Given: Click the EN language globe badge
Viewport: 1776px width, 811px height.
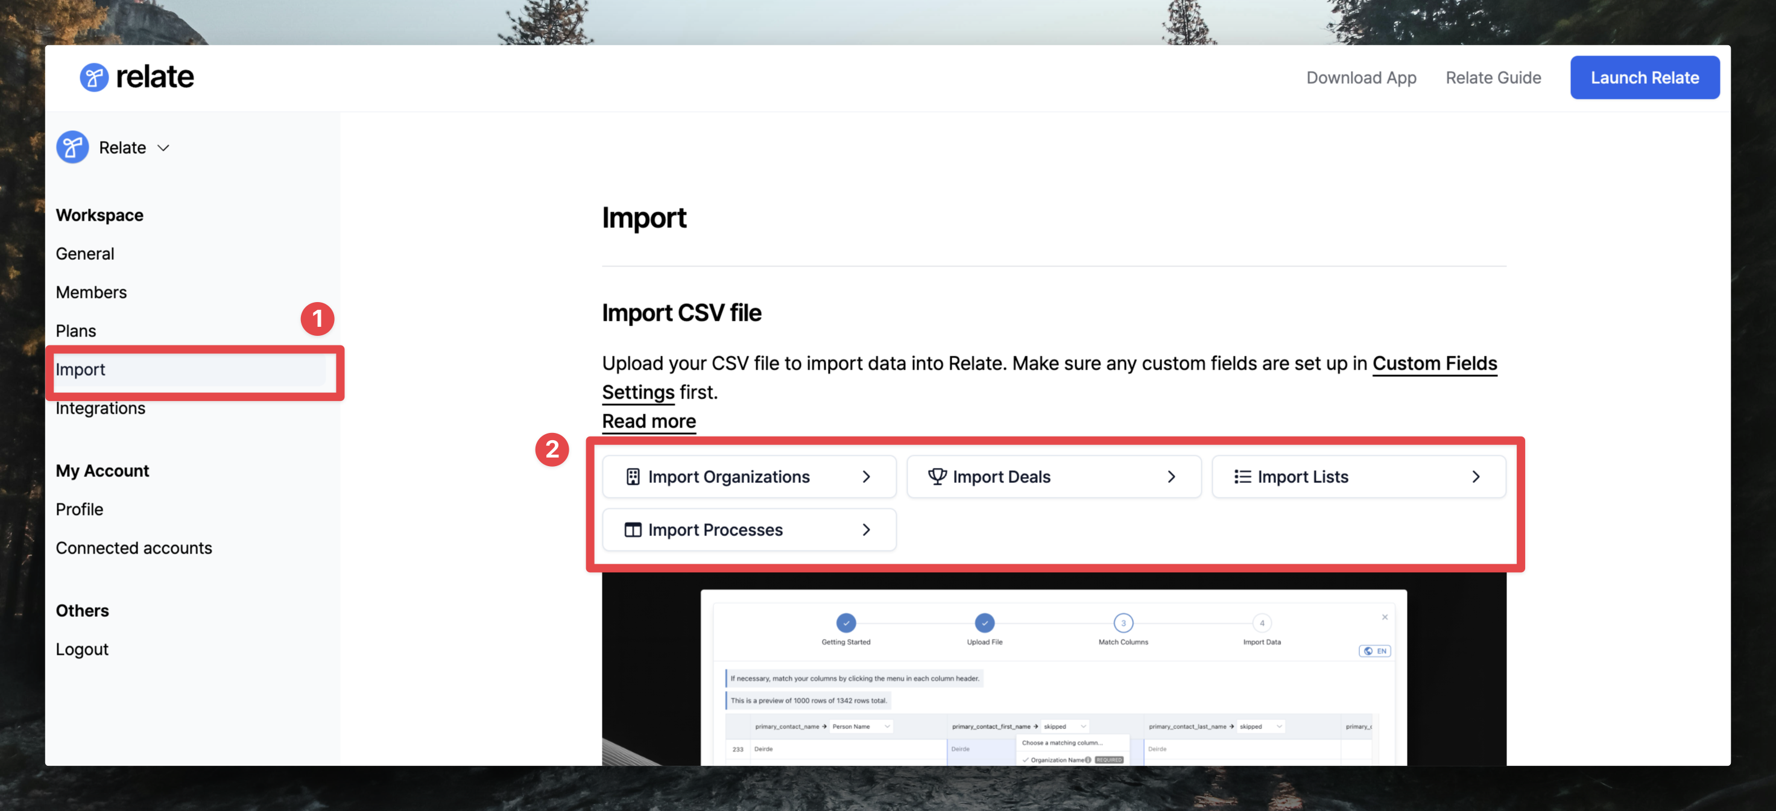Looking at the screenshot, I should click(1374, 651).
